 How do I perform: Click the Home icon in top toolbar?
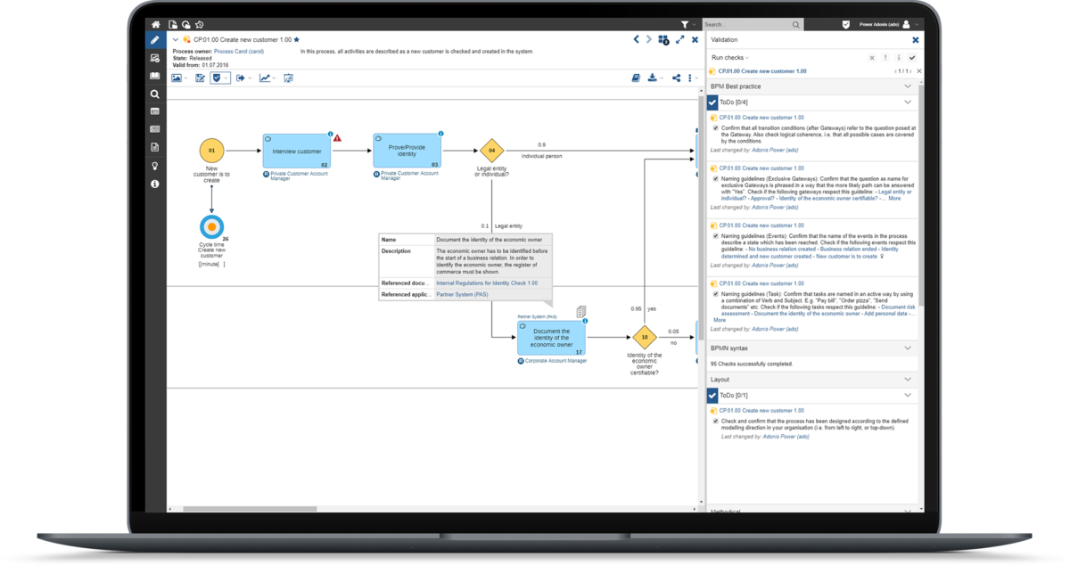click(x=155, y=24)
